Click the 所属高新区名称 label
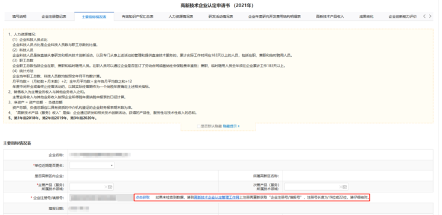 (266, 176)
